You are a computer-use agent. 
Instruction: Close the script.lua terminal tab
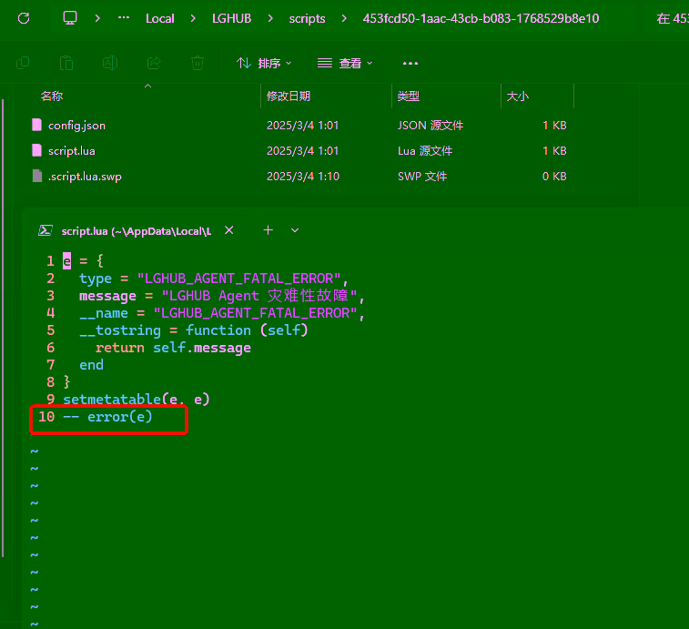pos(229,231)
